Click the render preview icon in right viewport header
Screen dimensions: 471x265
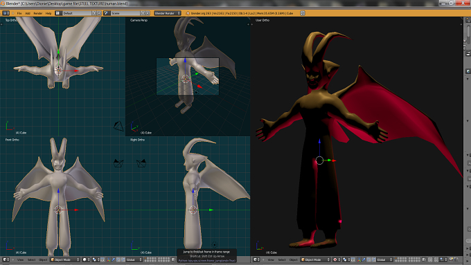click(x=452, y=259)
